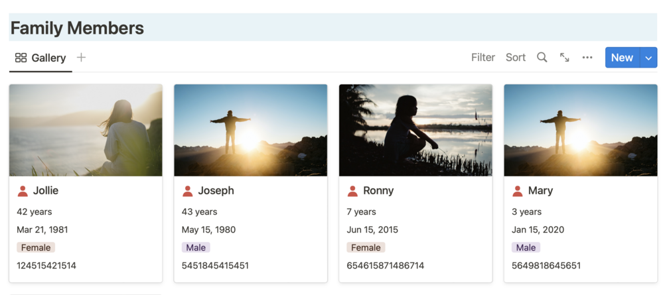The width and height of the screenshot is (667, 295).
Task: Click the search magnifier icon
Action: click(x=542, y=58)
